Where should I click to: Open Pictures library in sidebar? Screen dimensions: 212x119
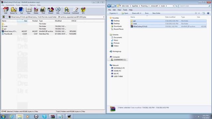pos(115,43)
